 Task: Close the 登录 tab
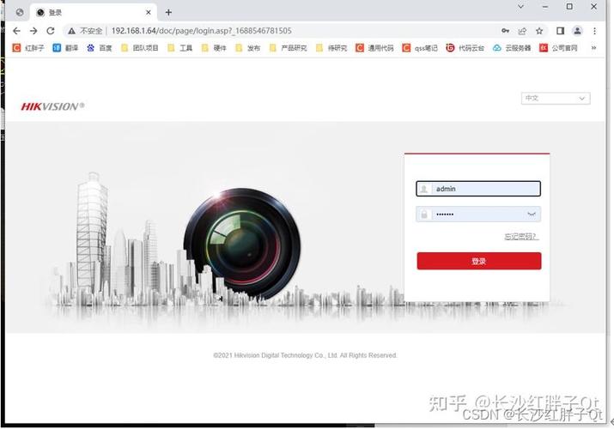pos(149,13)
